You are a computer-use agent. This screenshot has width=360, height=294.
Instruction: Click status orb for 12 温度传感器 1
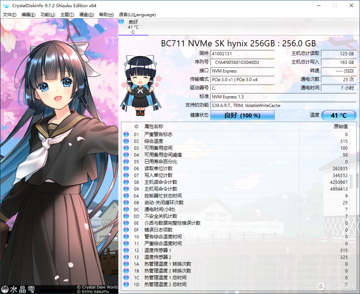[126, 250]
